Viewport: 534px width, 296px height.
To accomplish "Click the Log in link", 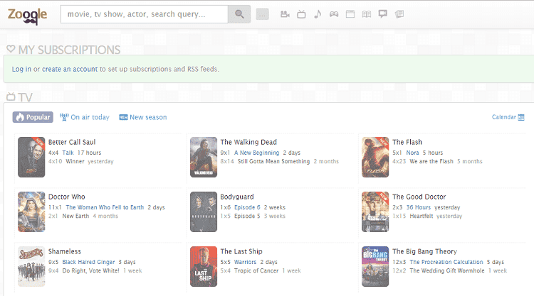I will click(x=21, y=69).
